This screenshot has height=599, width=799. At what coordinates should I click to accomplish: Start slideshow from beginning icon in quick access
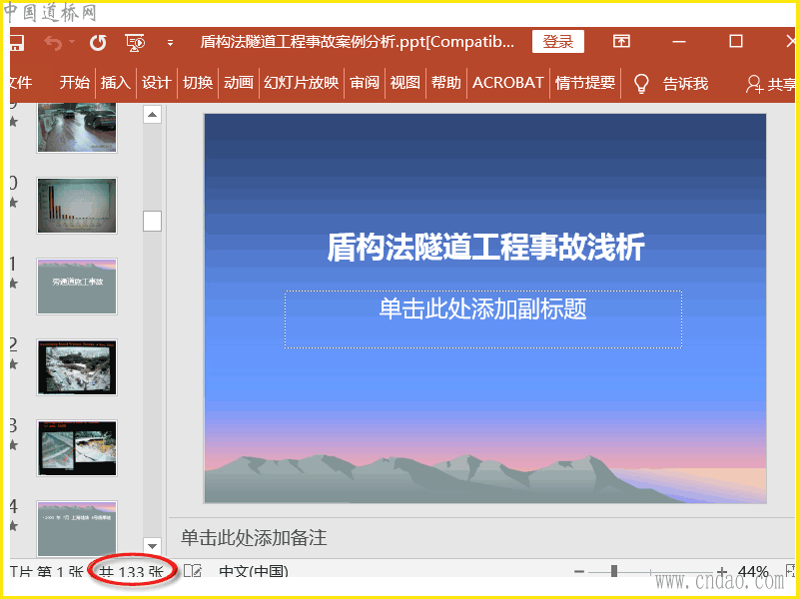click(x=136, y=43)
